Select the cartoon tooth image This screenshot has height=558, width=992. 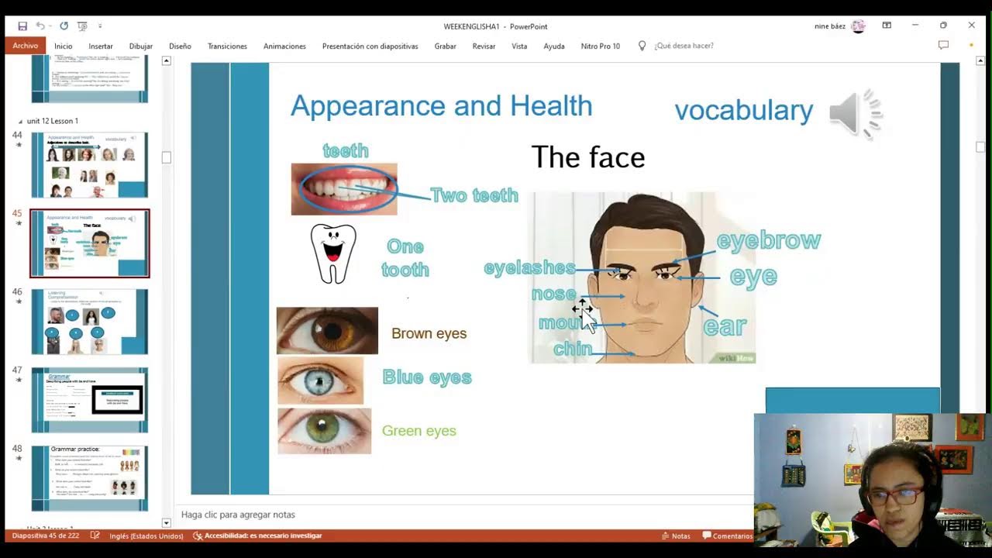(333, 253)
